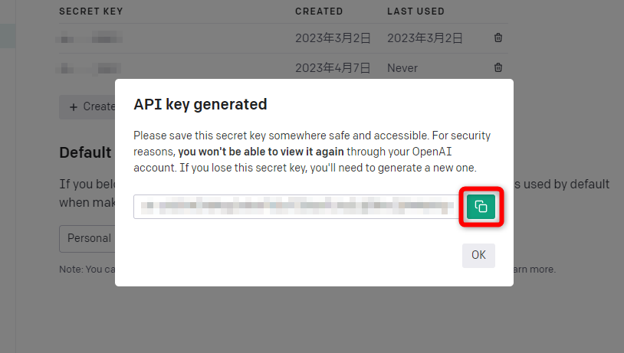
Task: Click the CREATED column header
Action: (319, 11)
